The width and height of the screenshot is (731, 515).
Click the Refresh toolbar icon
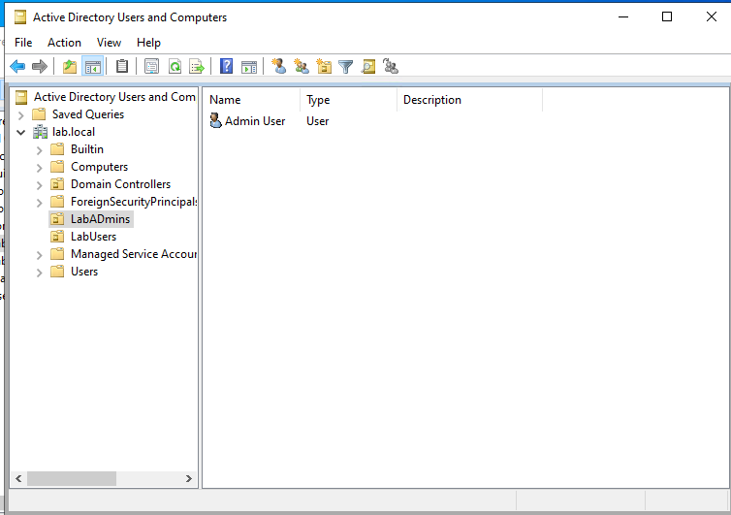175,67
